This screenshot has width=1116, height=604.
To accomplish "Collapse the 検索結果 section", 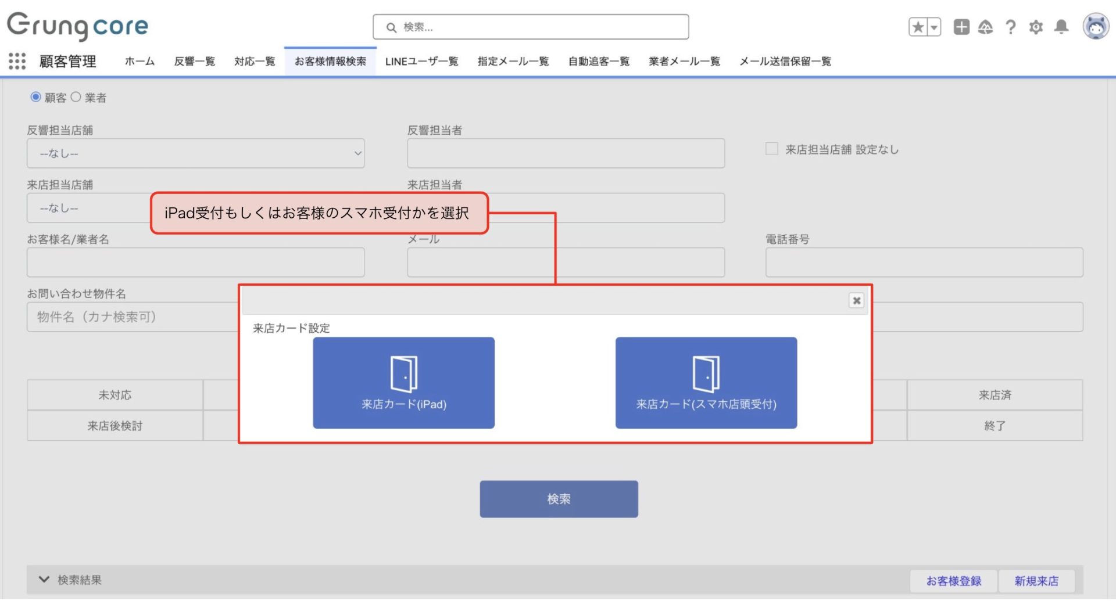I will [44, 580].
